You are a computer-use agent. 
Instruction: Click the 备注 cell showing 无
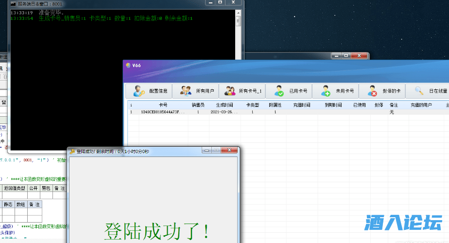point(392,112)
